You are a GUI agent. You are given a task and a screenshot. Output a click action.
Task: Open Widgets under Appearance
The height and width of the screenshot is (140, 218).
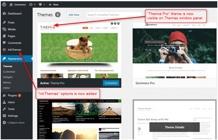pos(8,77)
